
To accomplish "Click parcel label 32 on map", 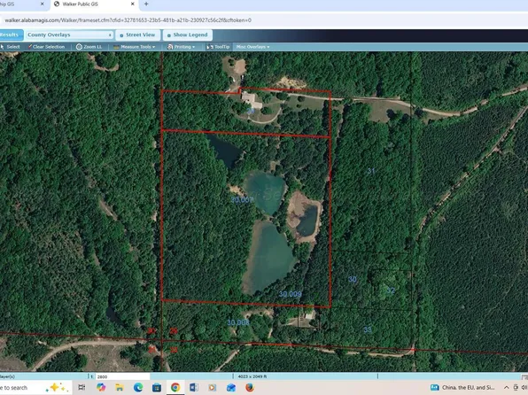I will tap(391, 290).
